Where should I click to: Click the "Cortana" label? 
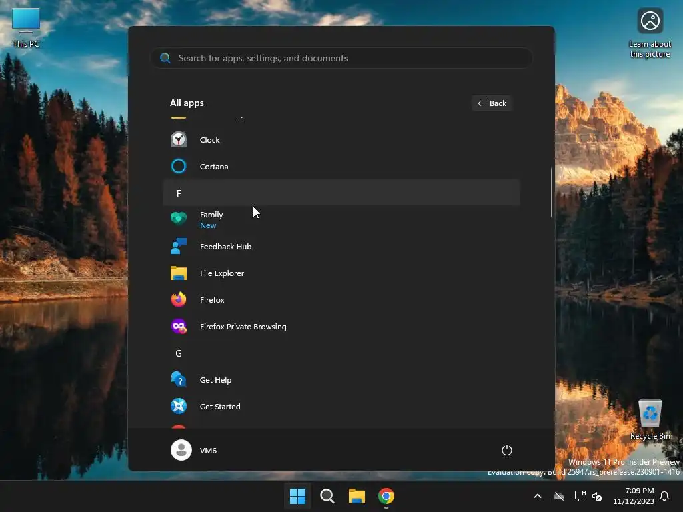click(x=214, y=166)
